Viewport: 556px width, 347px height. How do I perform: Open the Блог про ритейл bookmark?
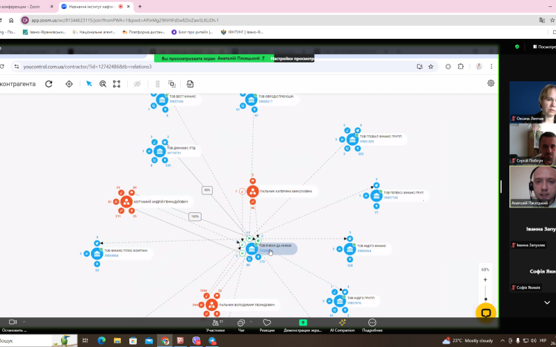192,32
